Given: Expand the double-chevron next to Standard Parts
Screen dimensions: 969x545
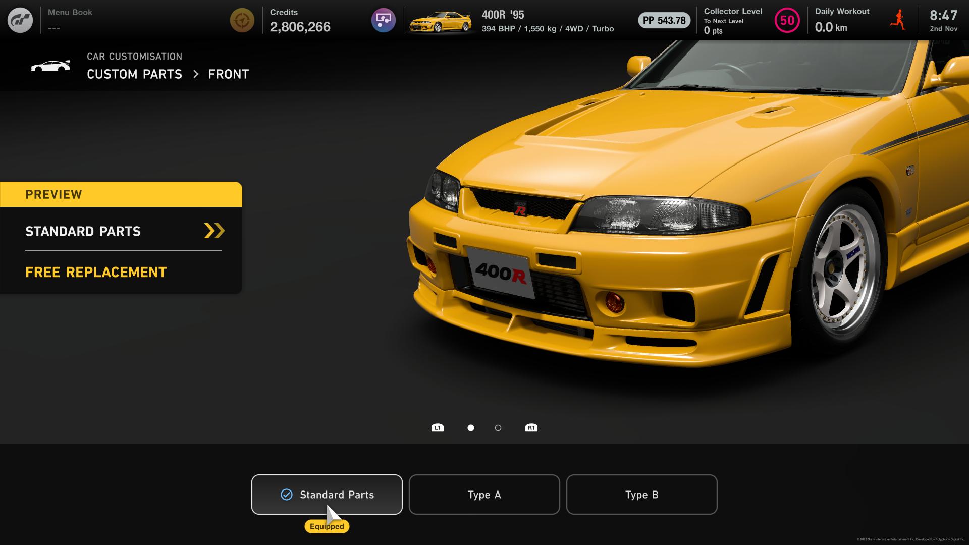Looking at the screenshot, I should (214, 231).
